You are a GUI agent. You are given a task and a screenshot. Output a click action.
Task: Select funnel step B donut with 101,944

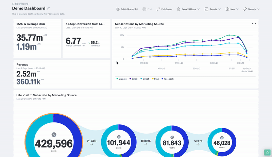119,141
